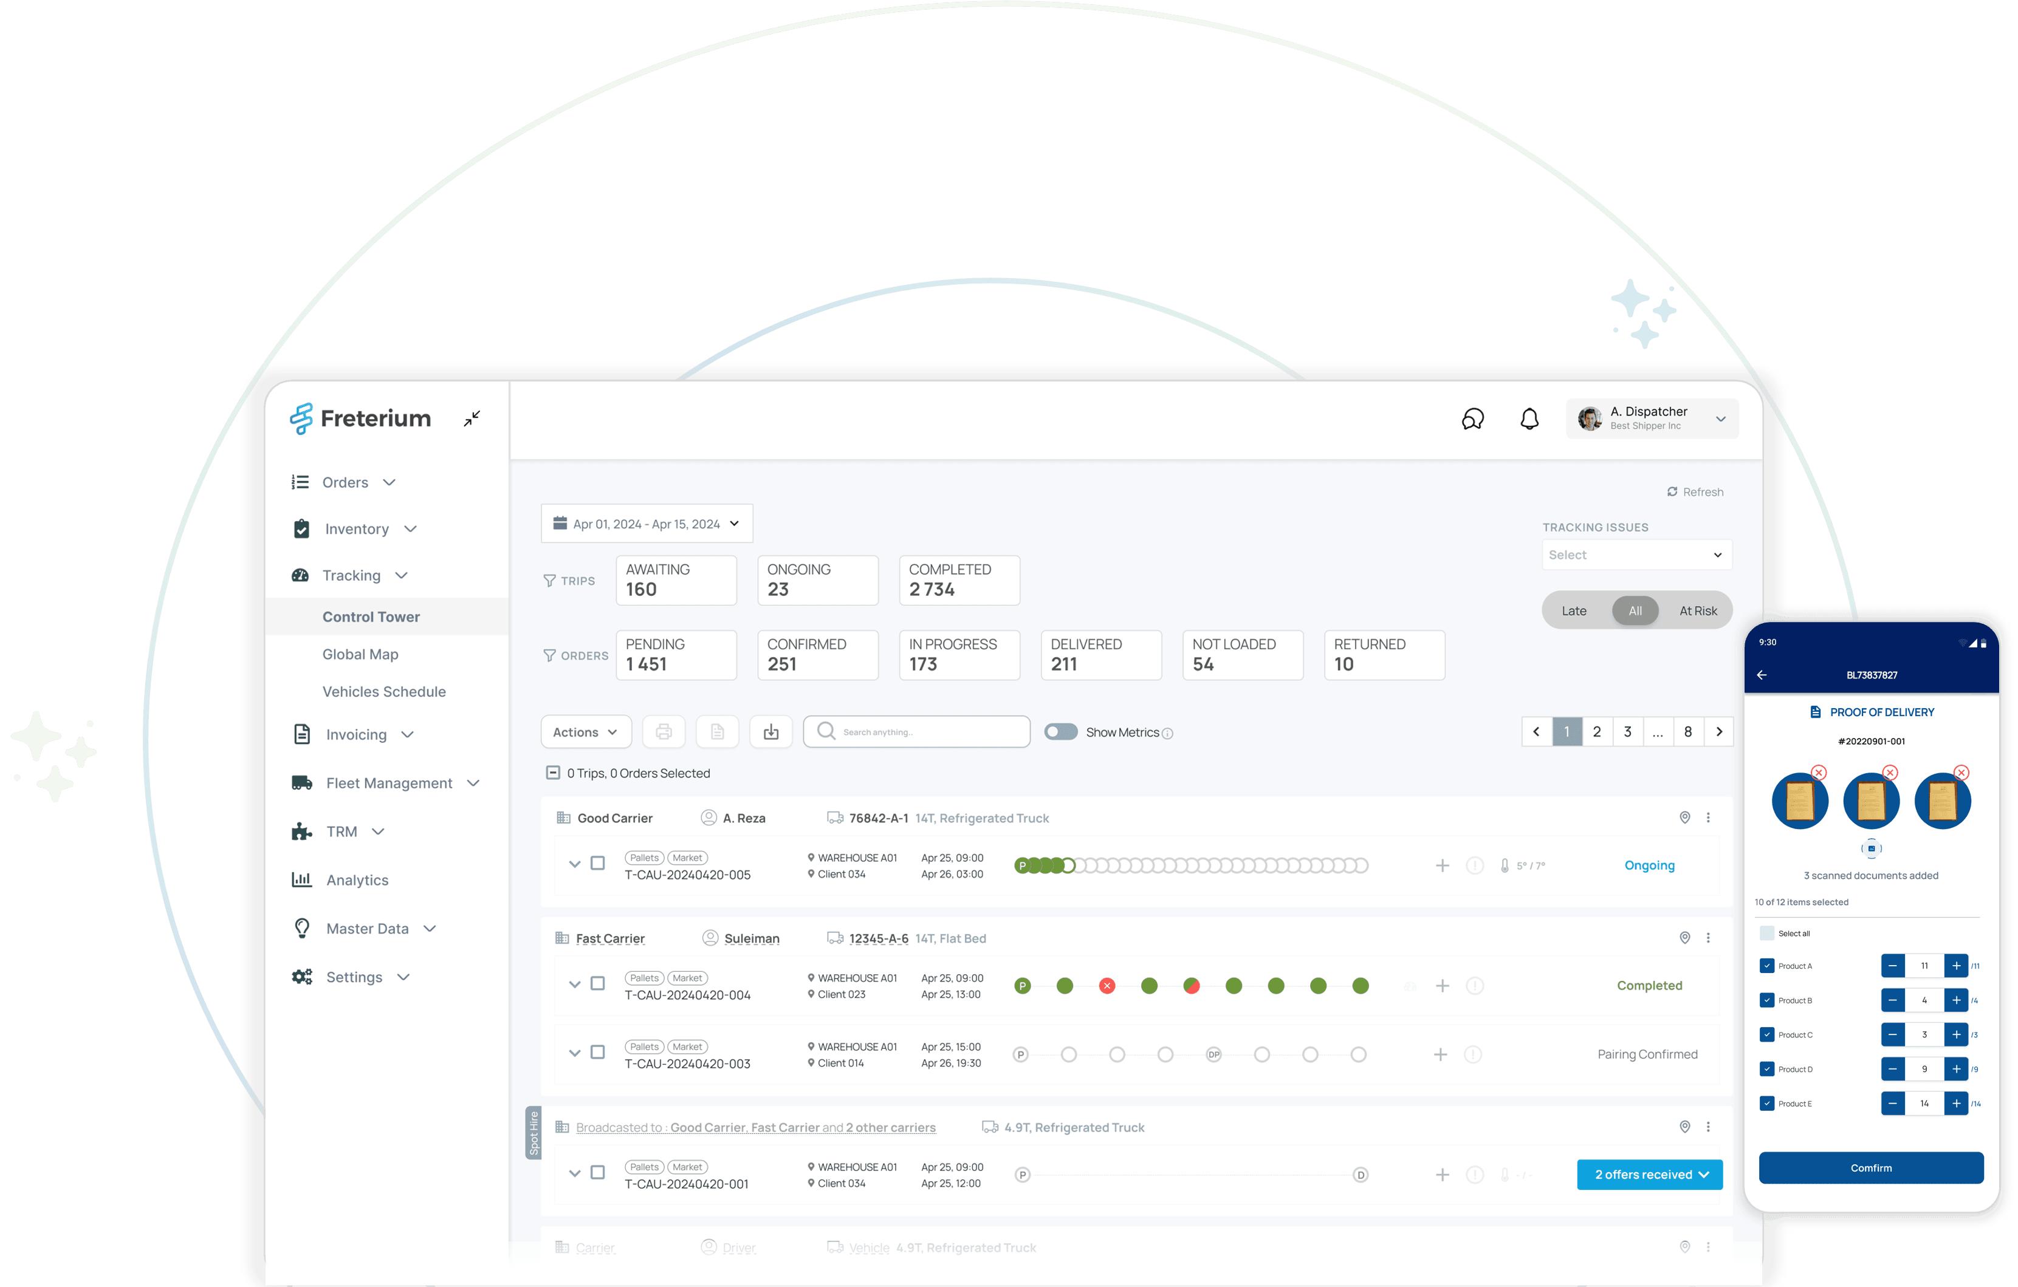The image size is (2018, 1287).
Task: Uncheck Product A checkbox on mobile screen
Action: [1768, 965]
